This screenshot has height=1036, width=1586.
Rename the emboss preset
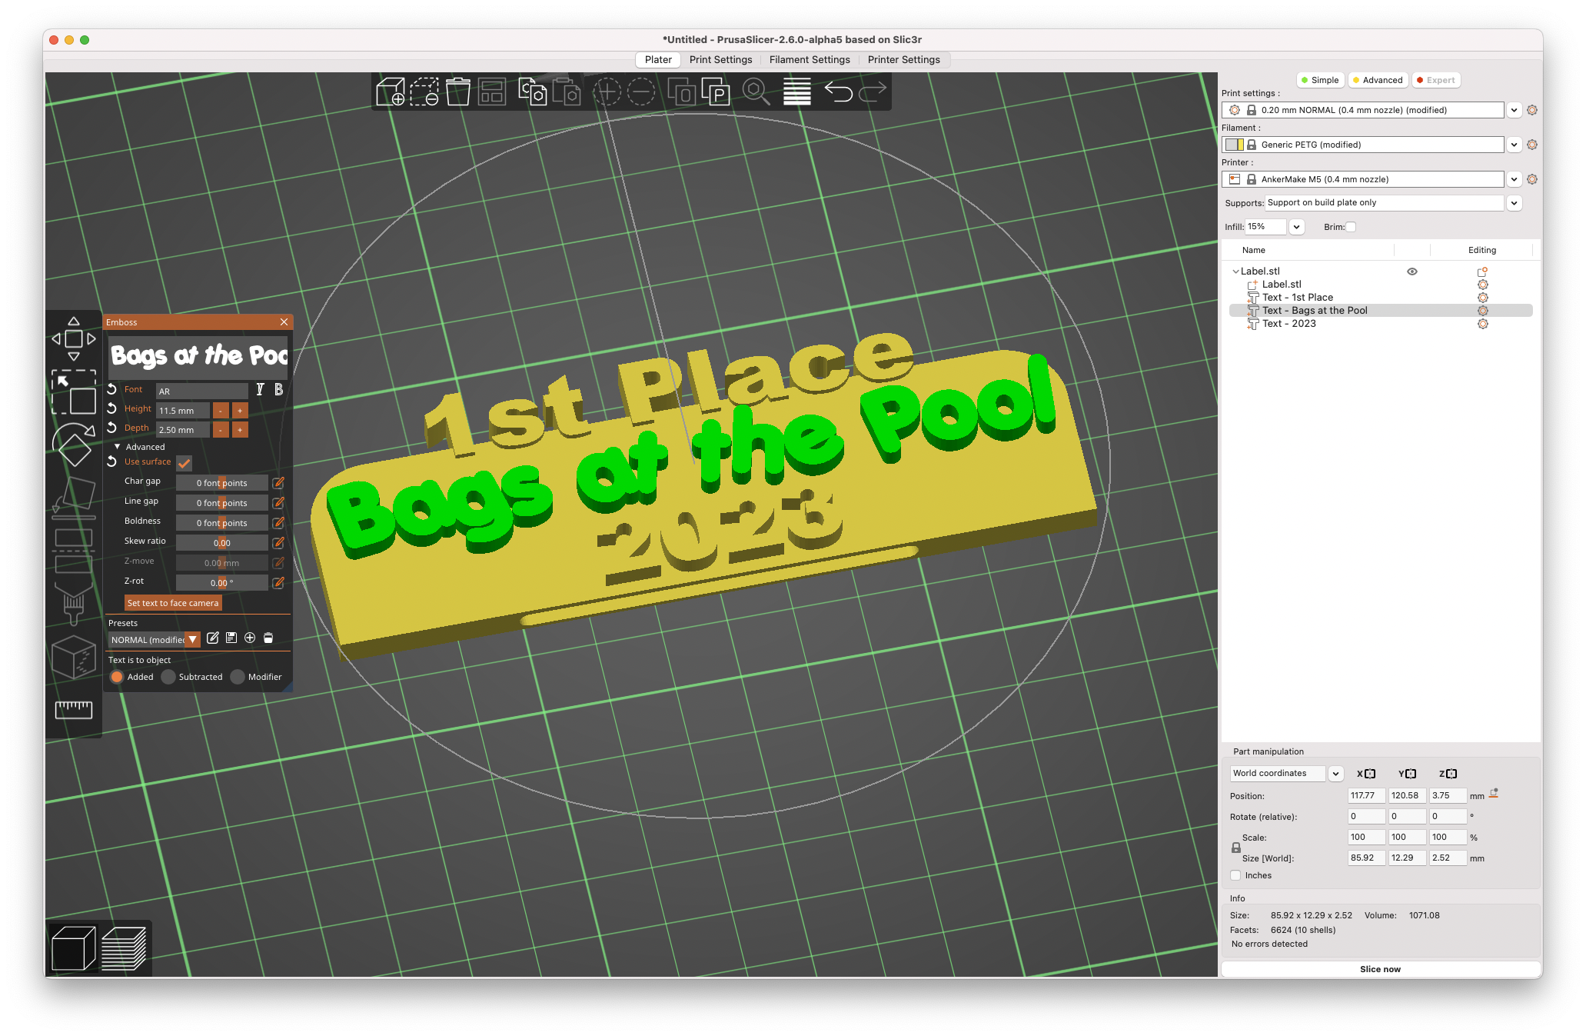coord(213,638)
